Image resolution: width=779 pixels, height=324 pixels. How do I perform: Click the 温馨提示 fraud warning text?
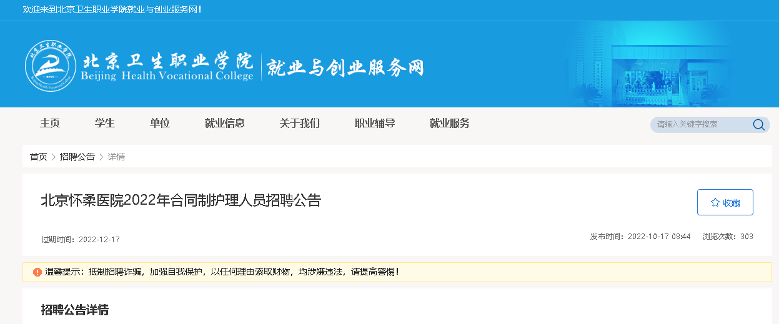(x=222, y=272)
